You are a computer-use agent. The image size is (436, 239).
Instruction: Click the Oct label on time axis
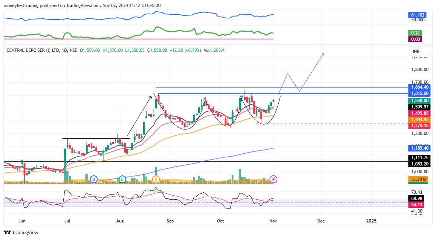220,221
